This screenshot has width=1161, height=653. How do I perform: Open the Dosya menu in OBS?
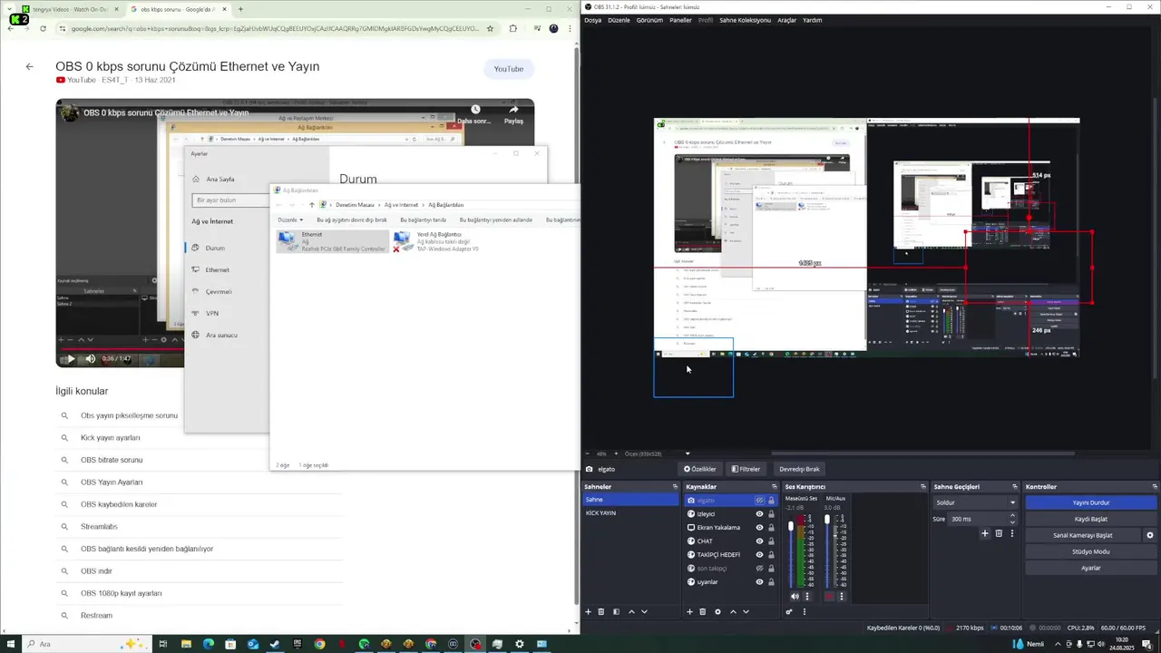point(592,20)
